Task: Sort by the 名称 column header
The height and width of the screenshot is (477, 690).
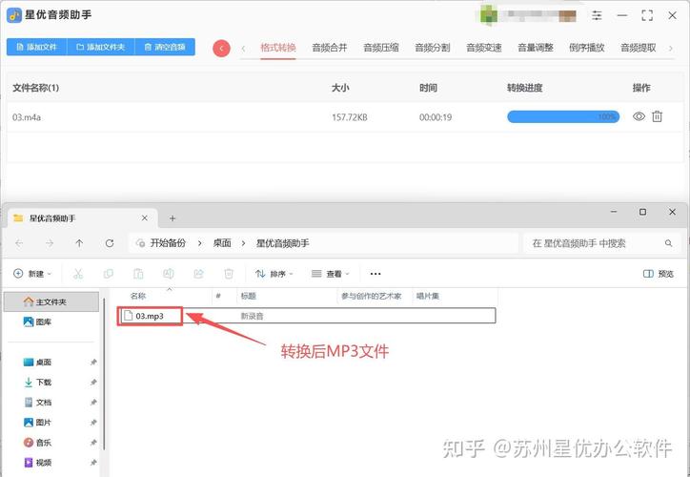Action: (x=138, y=296)
